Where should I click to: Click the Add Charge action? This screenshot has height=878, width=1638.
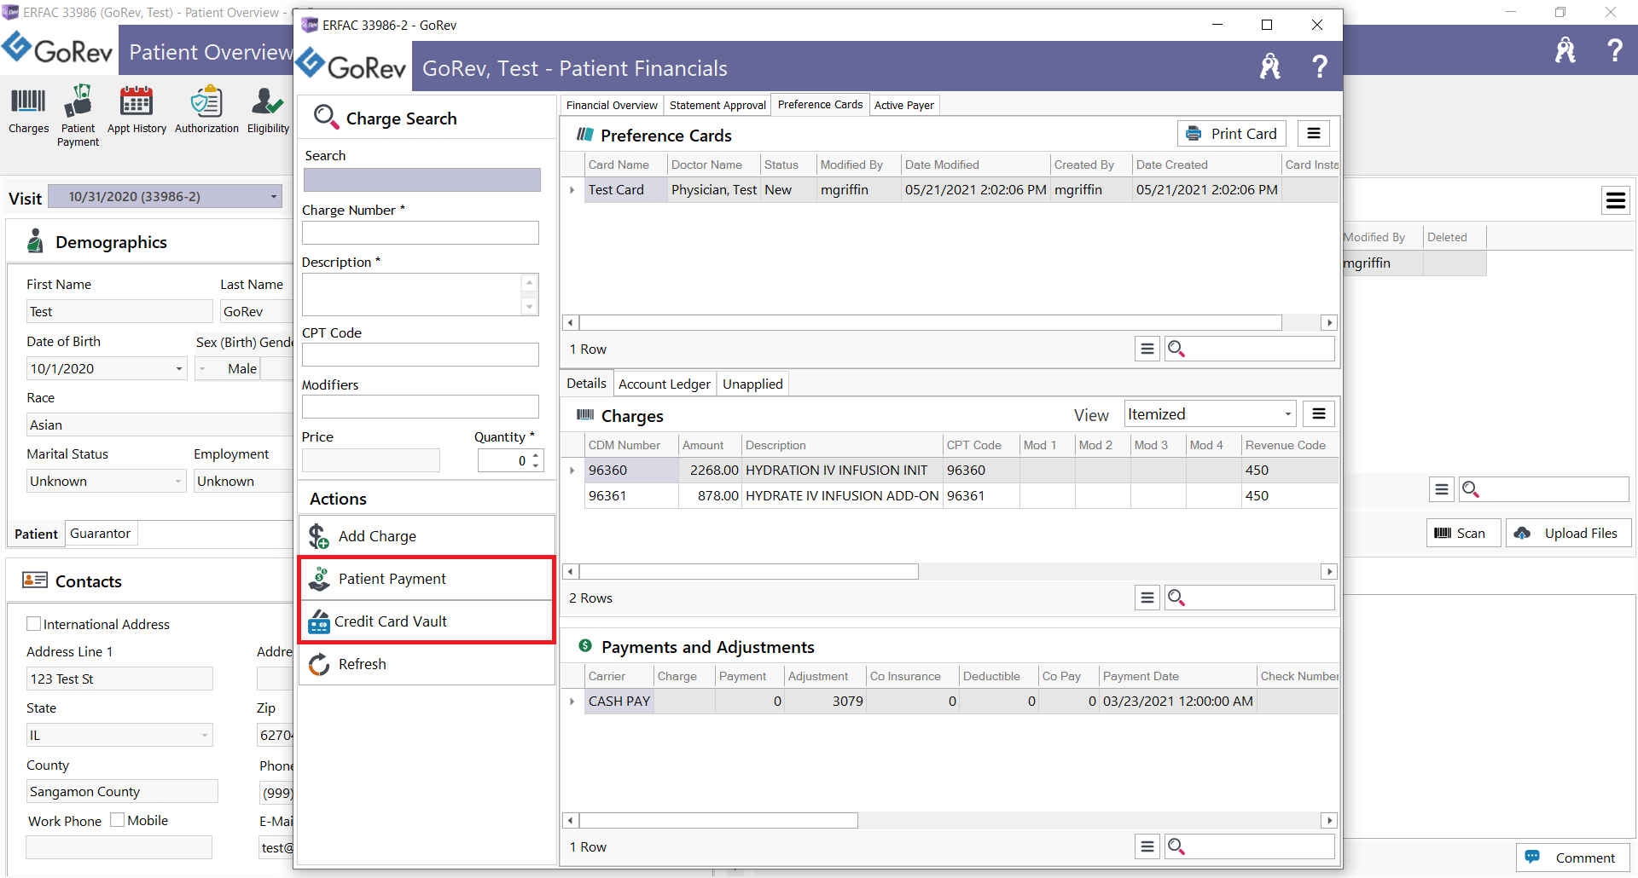point(427,536)
